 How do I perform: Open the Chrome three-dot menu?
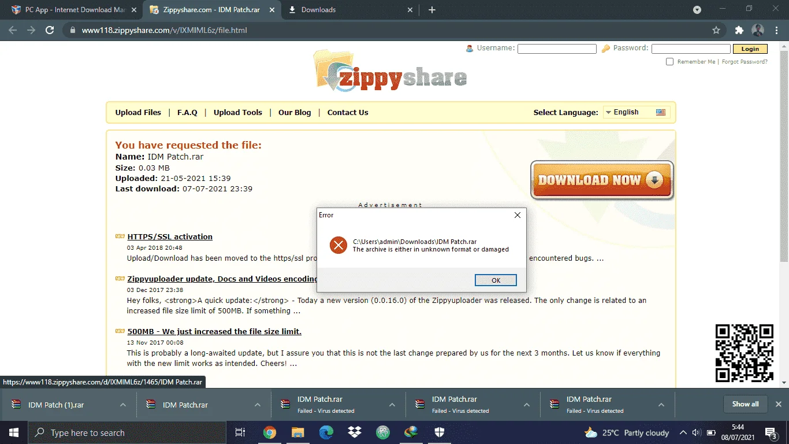(x=776, y=30)
